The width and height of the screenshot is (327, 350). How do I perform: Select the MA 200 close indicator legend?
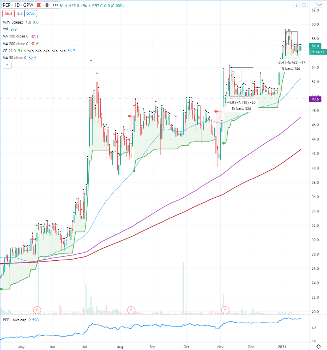[x=16, y=44]
